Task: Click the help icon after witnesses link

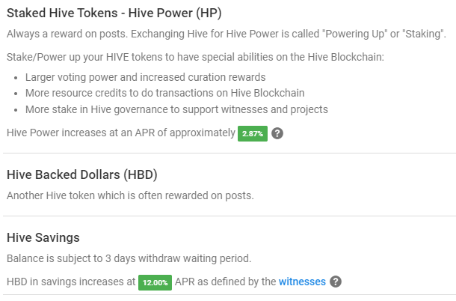Action: click(336, 282)
